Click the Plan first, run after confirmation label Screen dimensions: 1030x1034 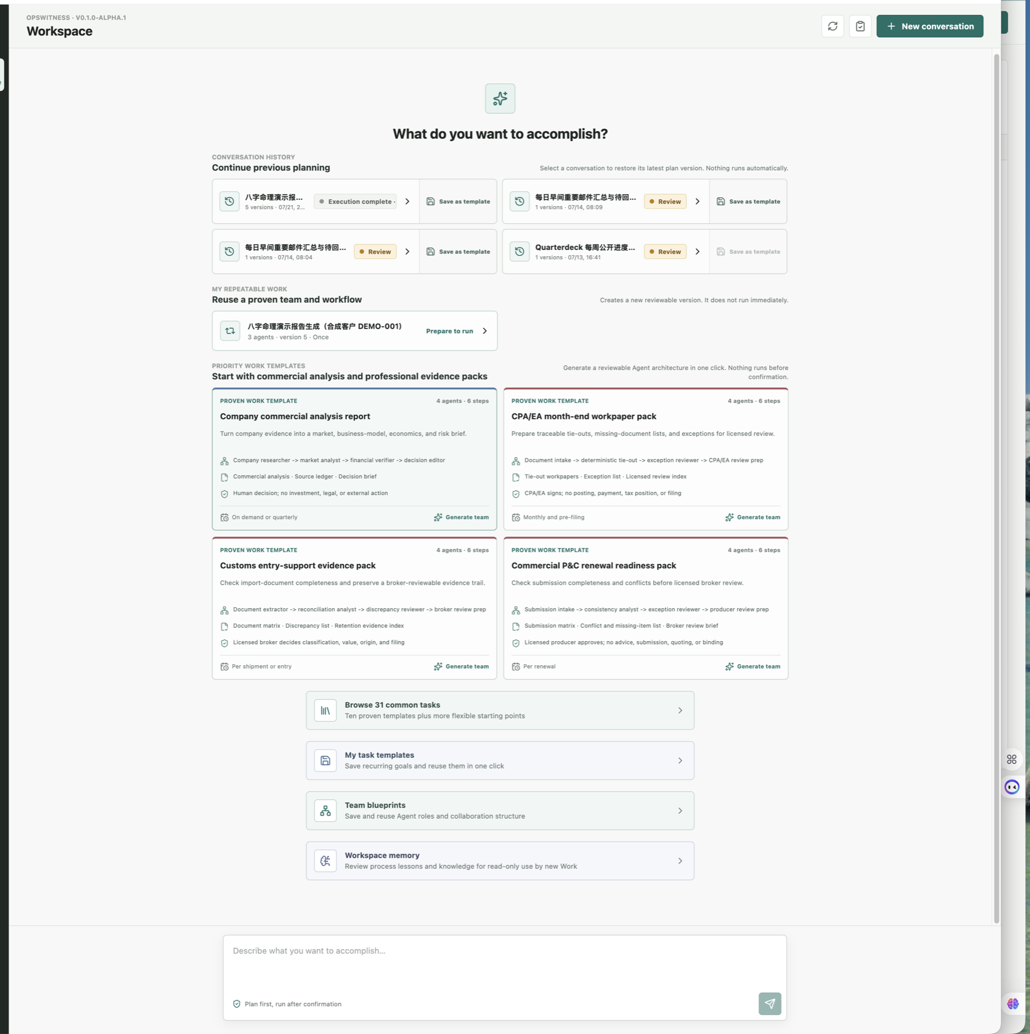[x=292, y=1004]
